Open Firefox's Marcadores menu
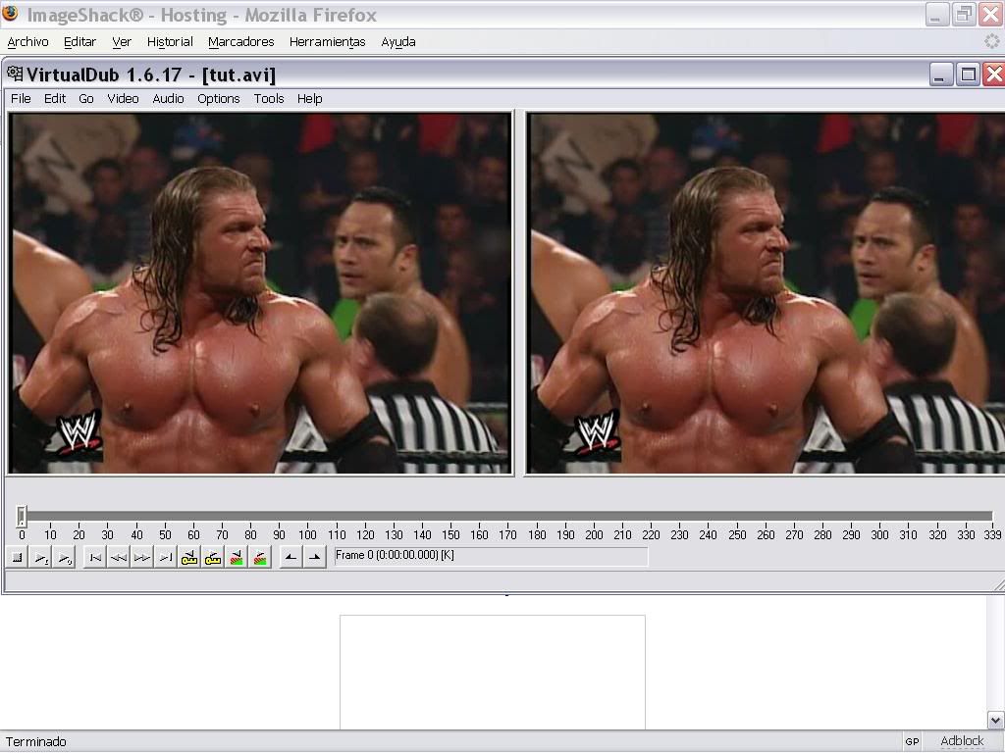Viewport: 1005px width, 753px height. coord(240,42)
